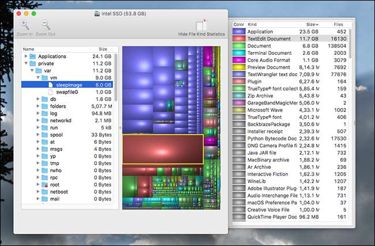Collapse the vm folder disclosure triangle
Viewport: 375px width, 246px height.
pyautogui.click(x=37, y=76)
